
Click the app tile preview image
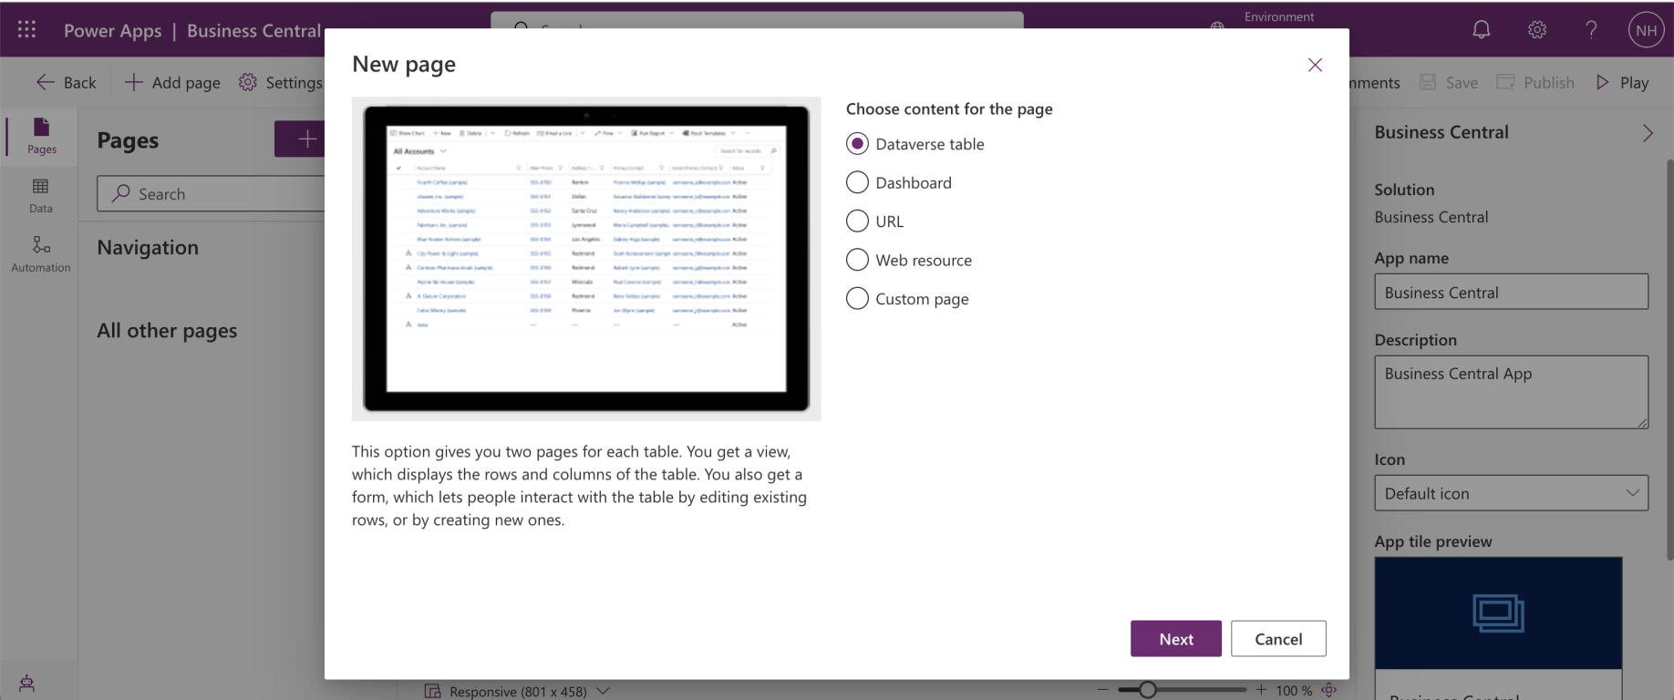[x=1498, y=613]
